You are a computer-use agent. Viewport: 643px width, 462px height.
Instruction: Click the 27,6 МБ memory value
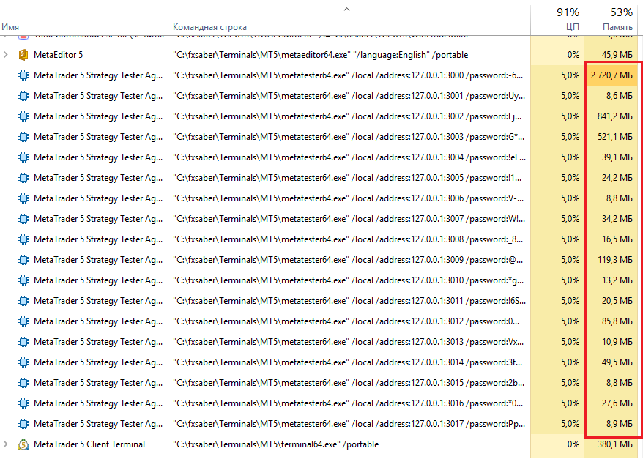tap(617, 403)
